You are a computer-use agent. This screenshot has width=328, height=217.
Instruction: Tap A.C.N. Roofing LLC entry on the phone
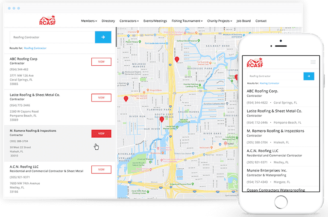pyautogui.click(x=281, y=156)
